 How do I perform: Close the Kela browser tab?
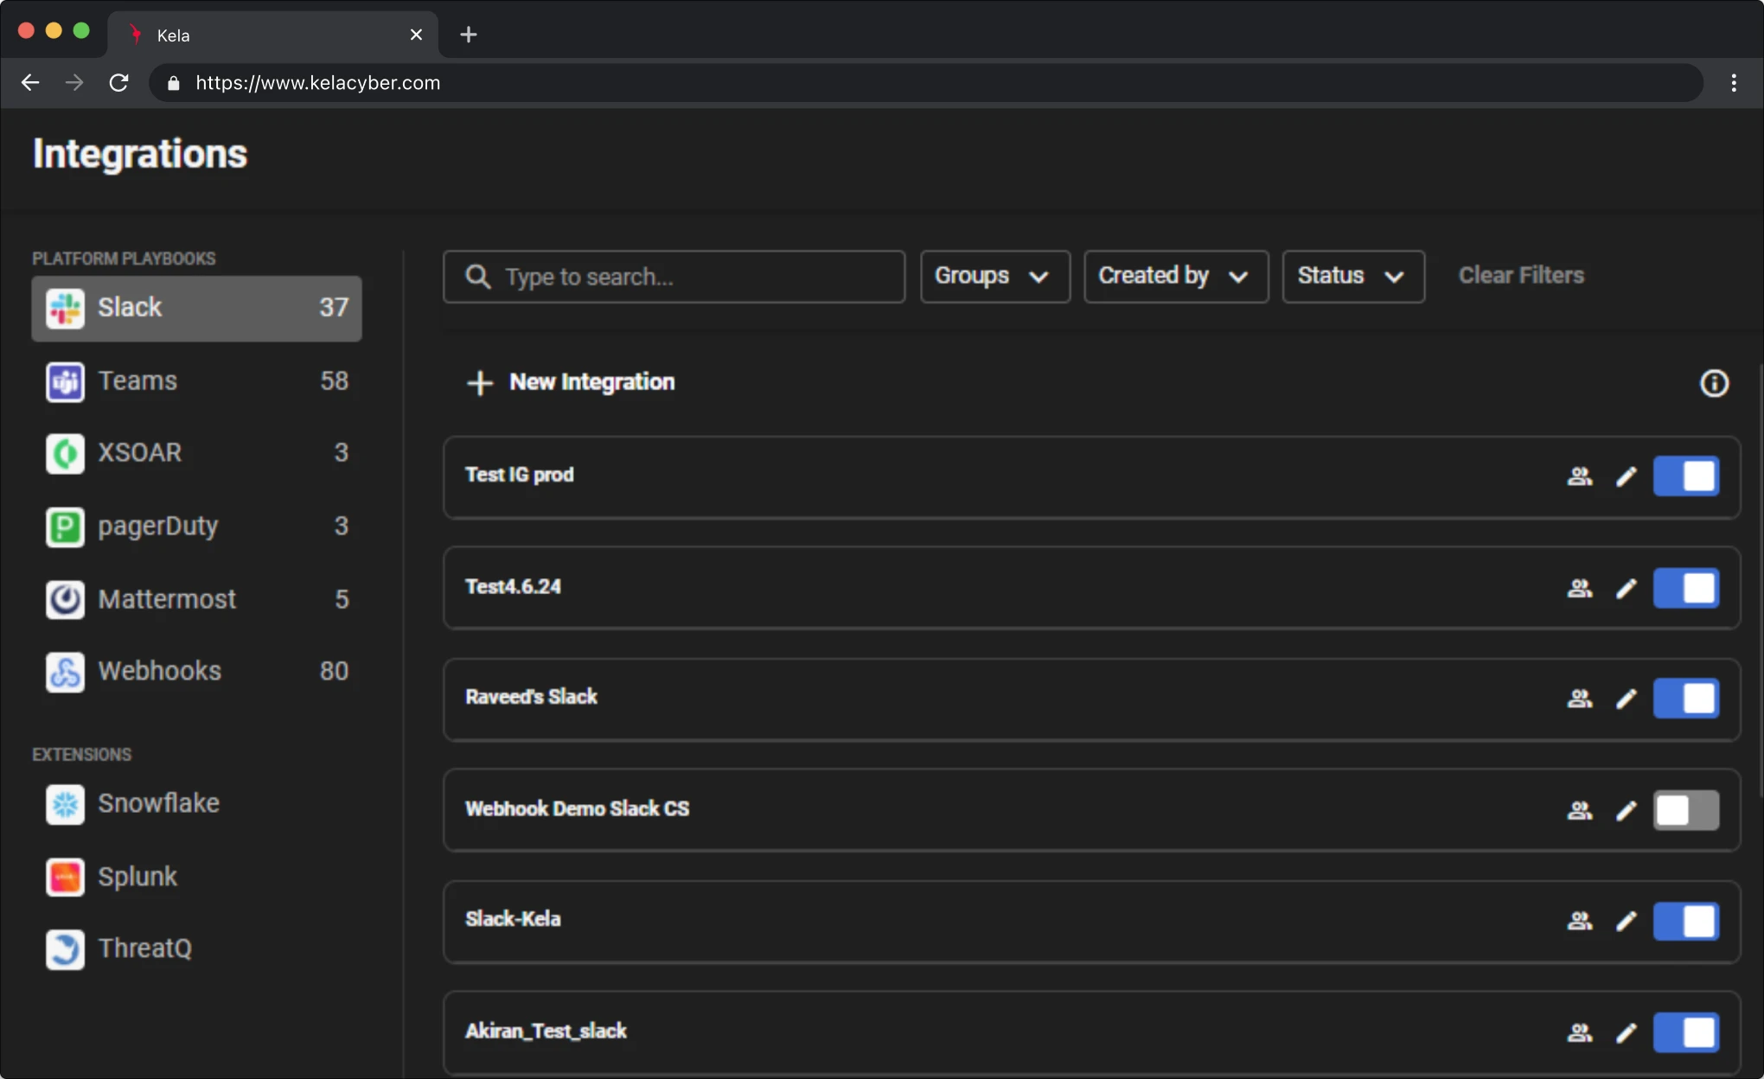coord(416,35)
